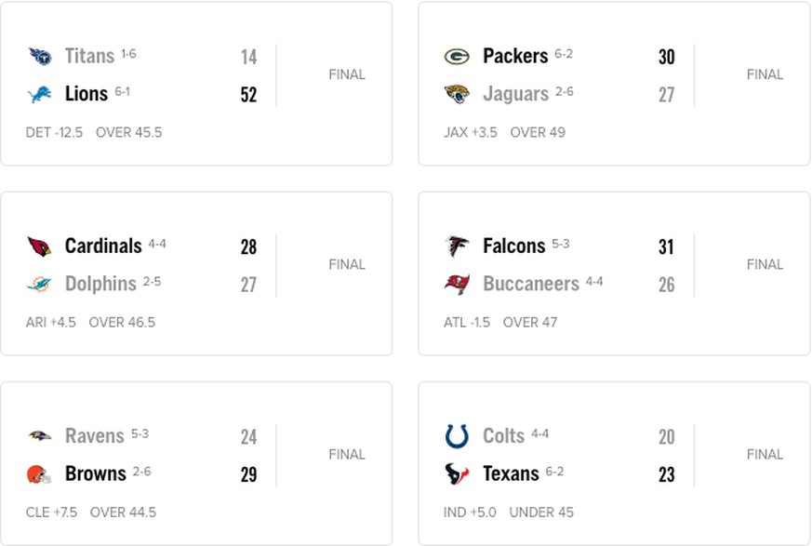The width and height of the screenshot is (812, 546).
Task: Open the Lions team name link
Action: pyautogui.click(x=87, y=94)
